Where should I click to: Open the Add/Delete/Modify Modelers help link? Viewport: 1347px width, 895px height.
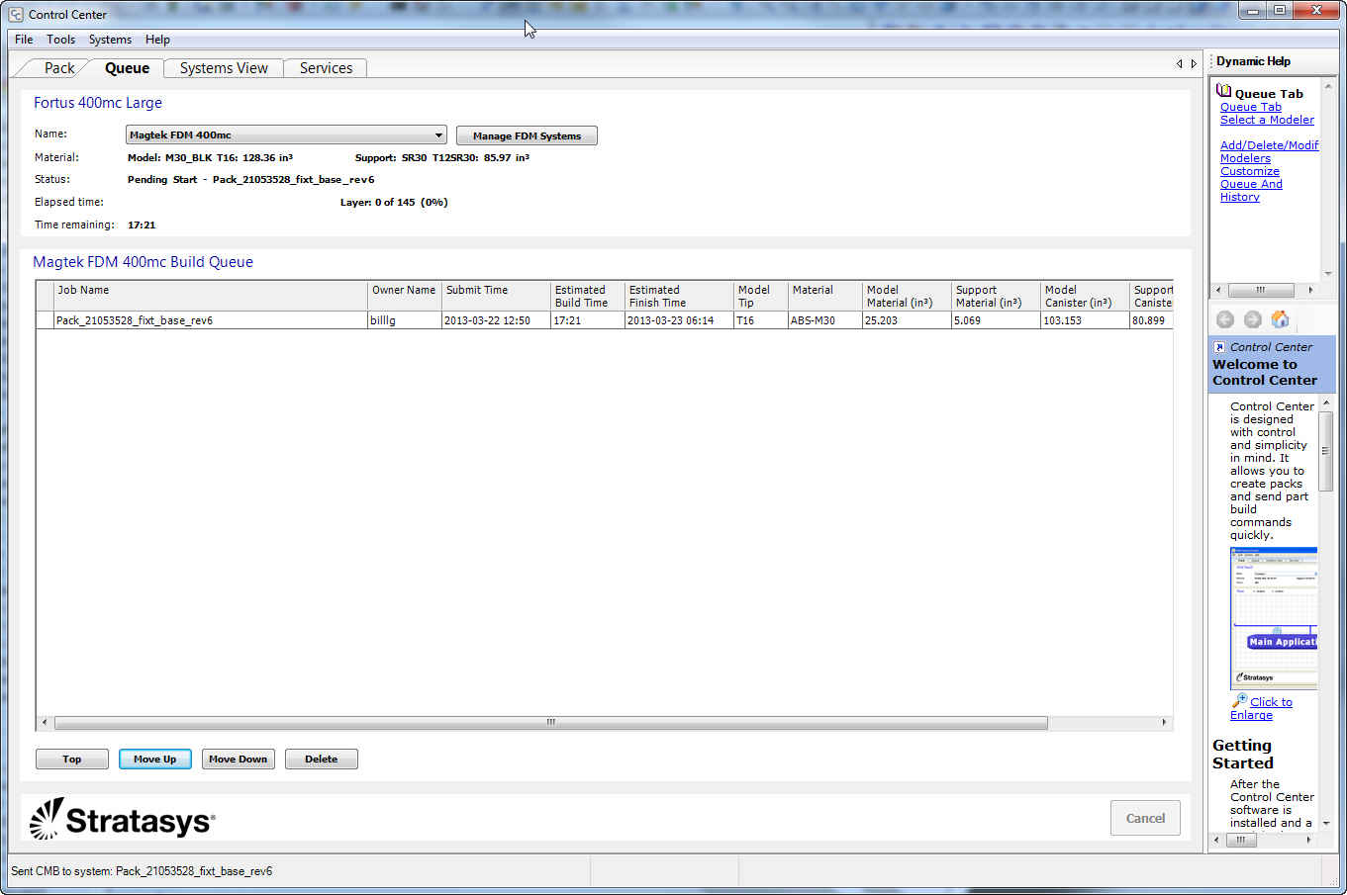(1269, 151)
